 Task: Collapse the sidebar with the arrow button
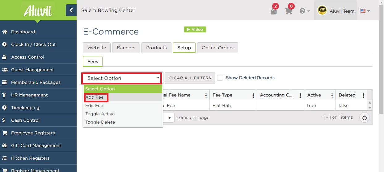coord(71,10)
